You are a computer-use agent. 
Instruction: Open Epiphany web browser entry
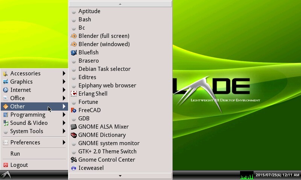120,85
